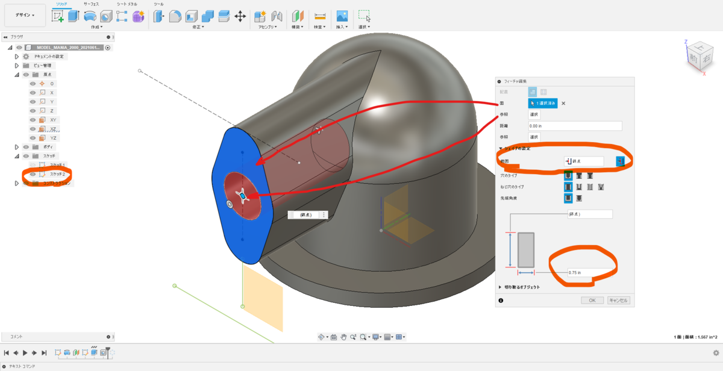Open the 範囲 終点 extent dropdown
Viewport: 723px width, 371px height.
(584, 161)
